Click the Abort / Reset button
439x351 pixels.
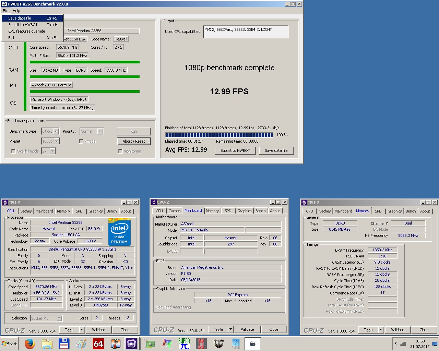point(134,141)
